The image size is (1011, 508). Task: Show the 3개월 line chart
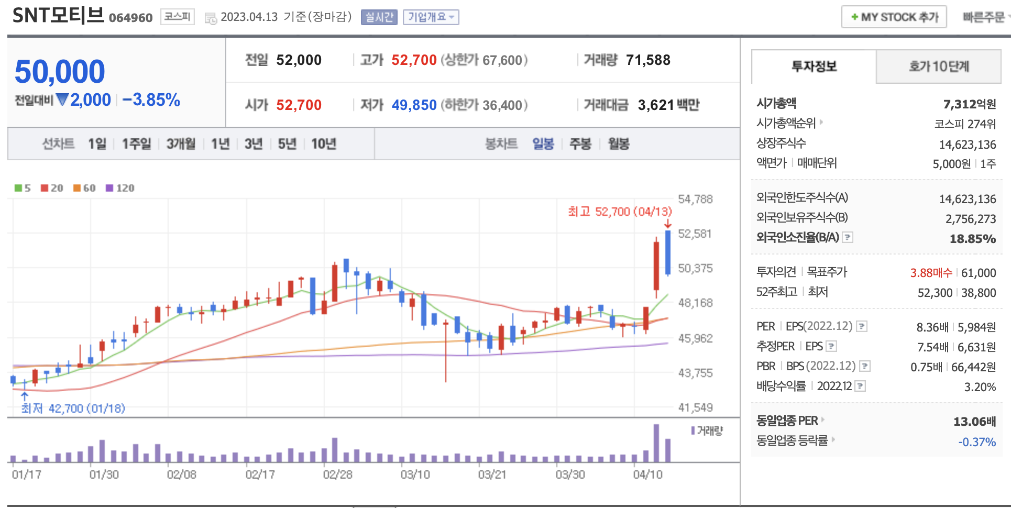181,144
